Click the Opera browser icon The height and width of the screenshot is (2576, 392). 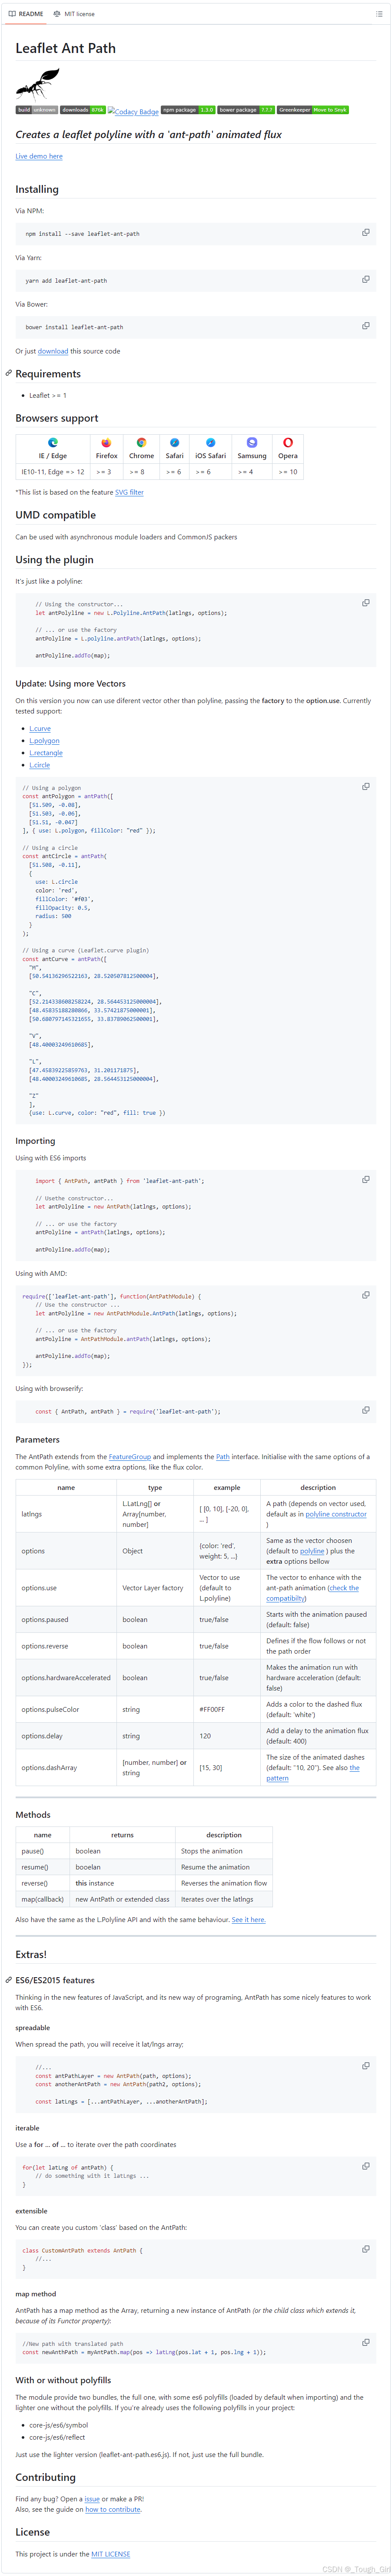[288, 442]
